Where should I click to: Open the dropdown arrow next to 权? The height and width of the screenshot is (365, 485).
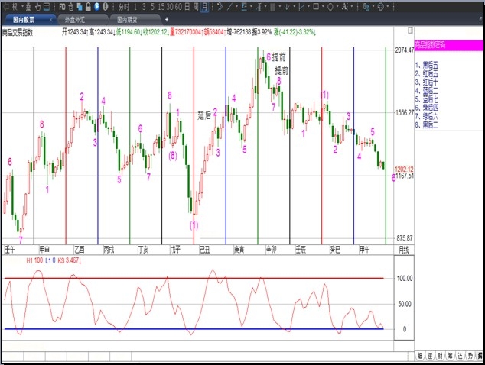pos(22,6)
